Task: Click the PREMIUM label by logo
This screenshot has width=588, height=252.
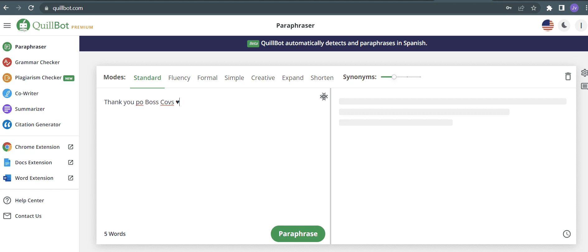Action: 82,27
